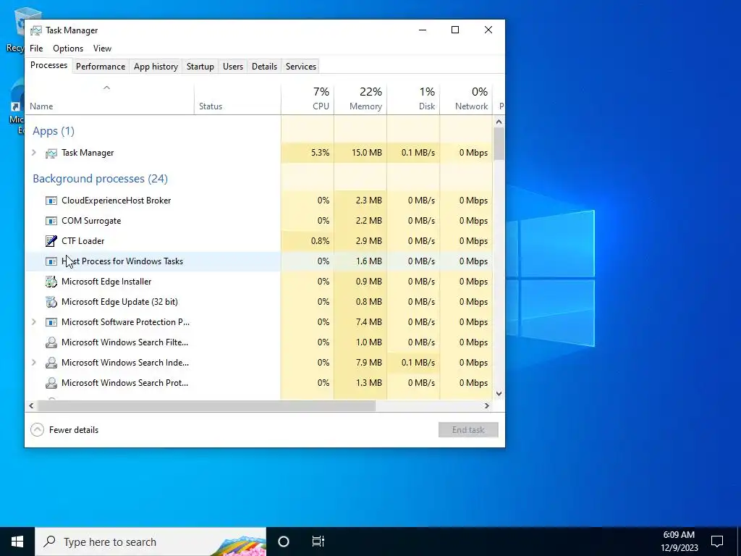Click the vertical scrollbar up arrow
Screen dimensions: 741x556
(499, 122)
